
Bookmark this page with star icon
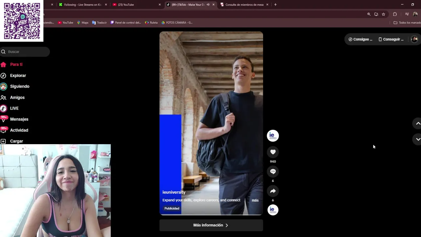tap(383, 14)
